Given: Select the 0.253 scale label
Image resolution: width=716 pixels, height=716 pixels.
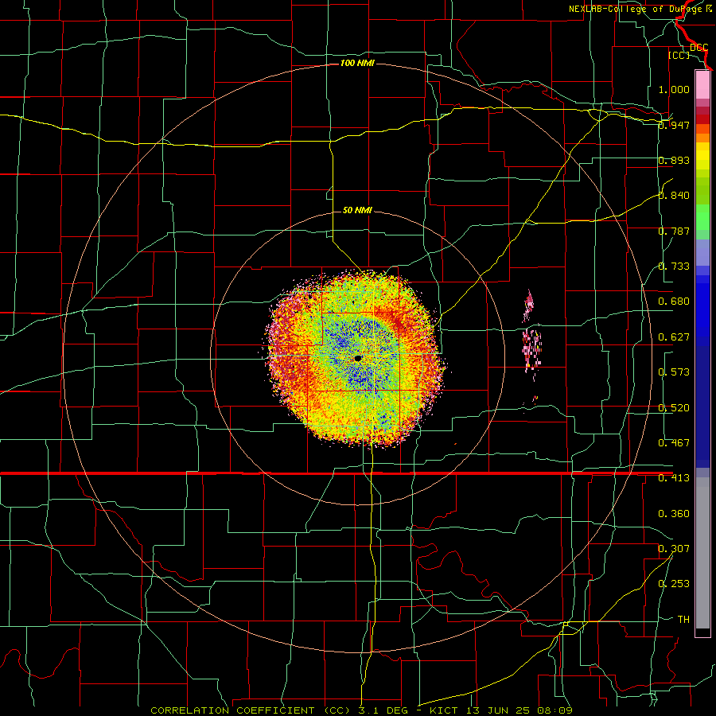Looking at the screenshot, I should [x=674, y=584].
